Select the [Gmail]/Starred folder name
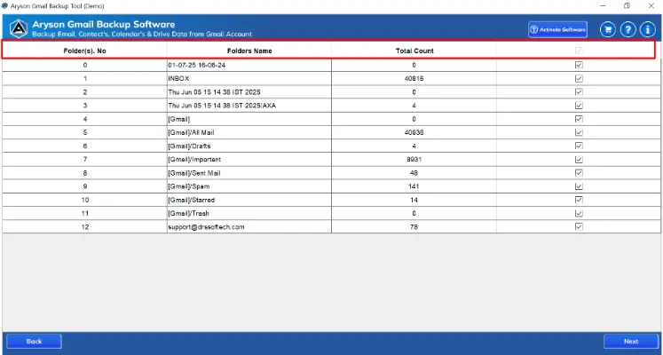The image size is (663, 355). pos(191,200)
